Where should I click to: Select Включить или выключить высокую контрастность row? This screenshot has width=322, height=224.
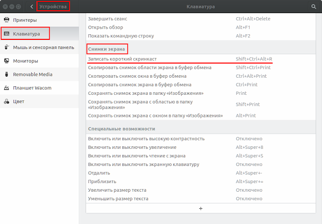[x=201, y=139]
